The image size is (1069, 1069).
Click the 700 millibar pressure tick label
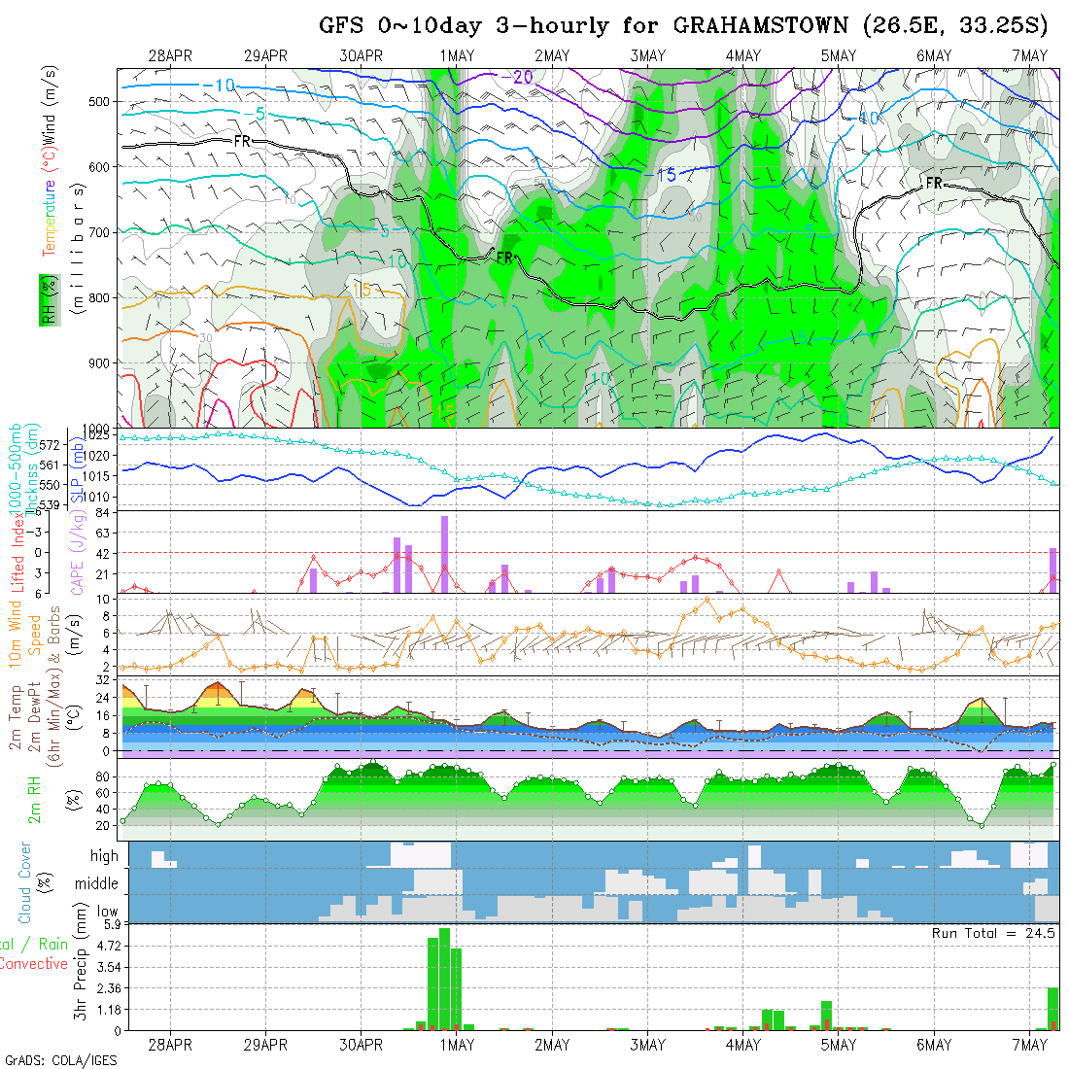[x=99, y=232]
